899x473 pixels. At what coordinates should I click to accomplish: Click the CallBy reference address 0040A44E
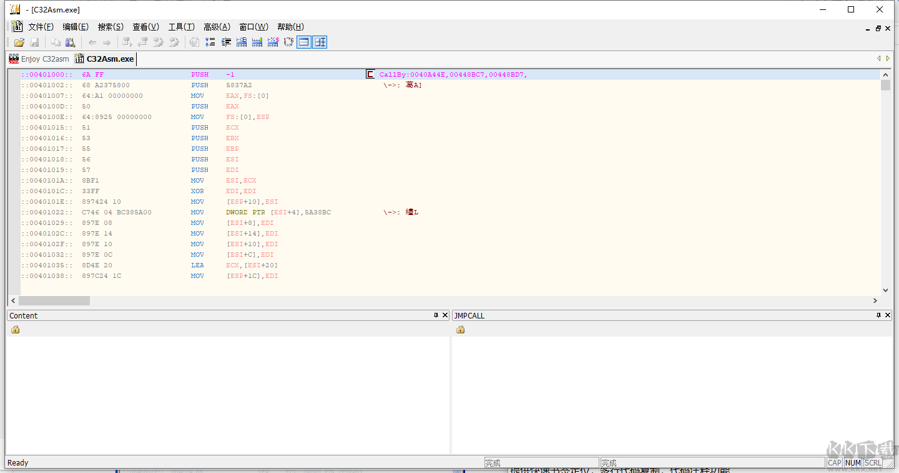pyautogui.click(x=428, y=75)
